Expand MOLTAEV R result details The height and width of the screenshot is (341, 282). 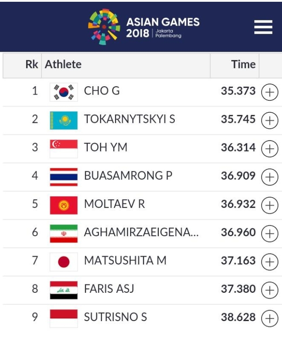click(270, 205)
